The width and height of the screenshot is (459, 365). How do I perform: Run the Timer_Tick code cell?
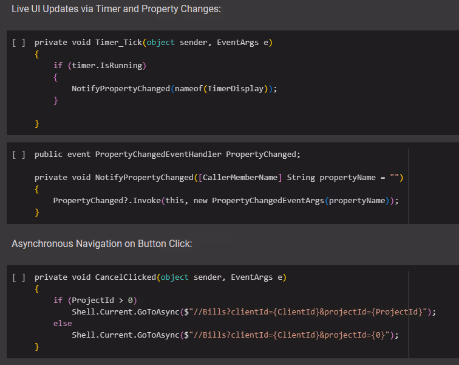(x=19, y=43)
